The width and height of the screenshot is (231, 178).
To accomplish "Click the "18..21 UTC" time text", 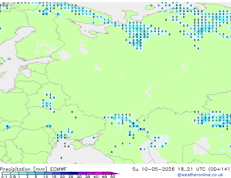I will 192,169.
